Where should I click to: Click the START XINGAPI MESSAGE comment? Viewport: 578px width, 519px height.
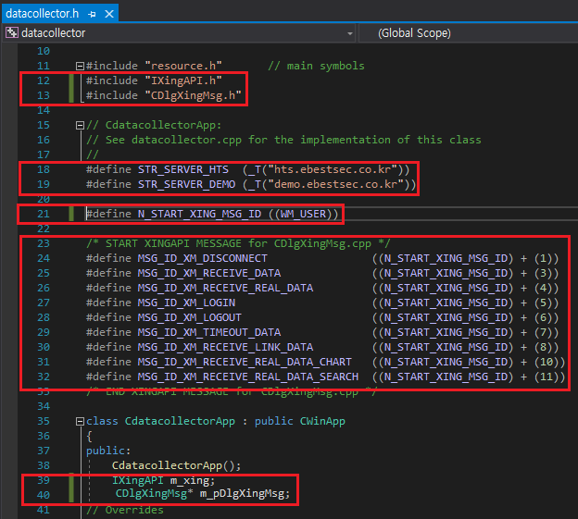point(238,243)
